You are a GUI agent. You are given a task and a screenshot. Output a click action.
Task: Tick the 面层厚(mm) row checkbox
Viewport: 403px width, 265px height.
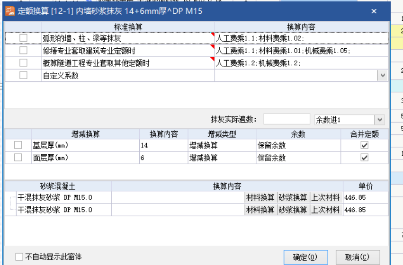(x=18, y=158)
